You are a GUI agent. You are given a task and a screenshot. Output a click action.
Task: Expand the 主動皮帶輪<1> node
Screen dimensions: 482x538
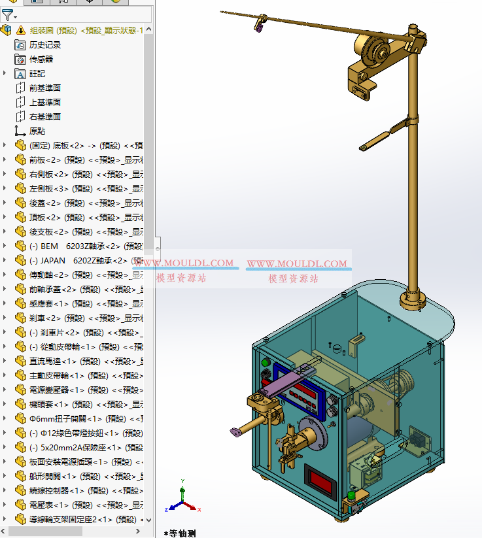(5, 375)
